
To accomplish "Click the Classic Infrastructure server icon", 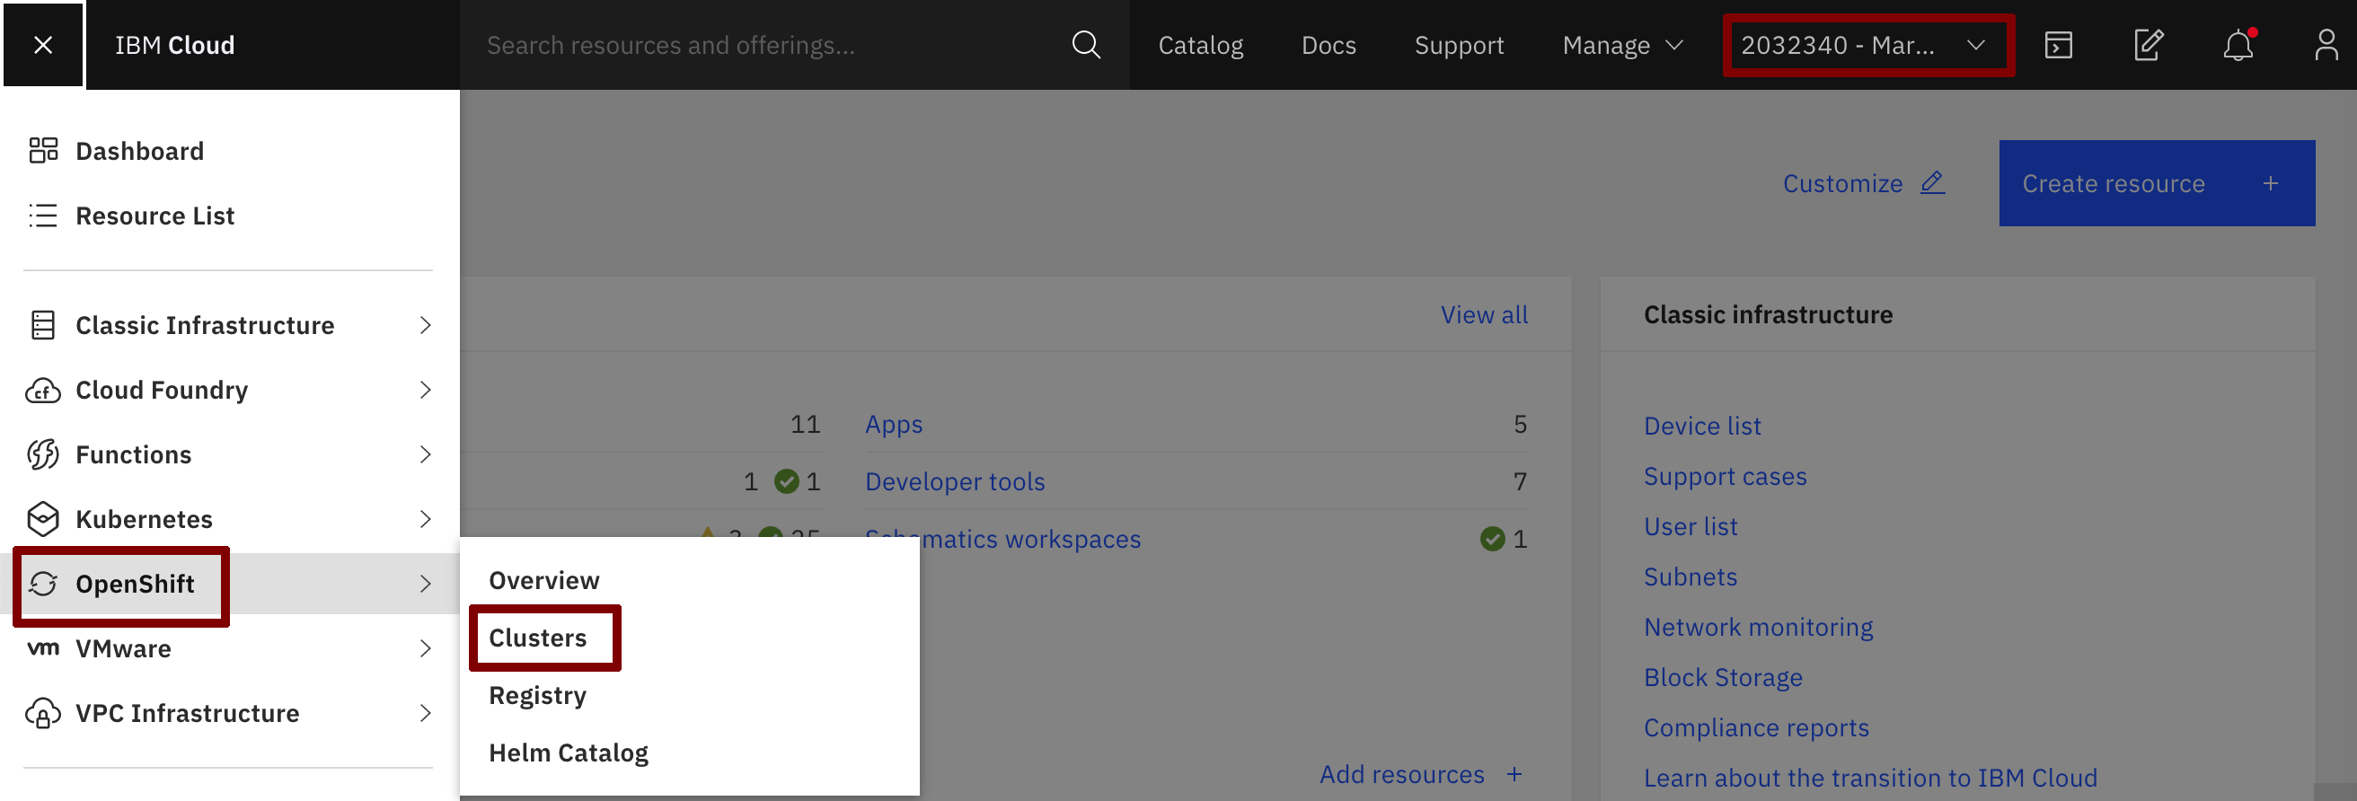I will coord(43,326).
